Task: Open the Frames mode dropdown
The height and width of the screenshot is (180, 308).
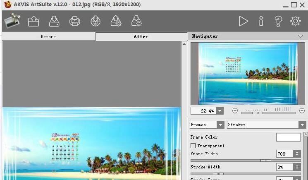Action: [x=207, y=125]
